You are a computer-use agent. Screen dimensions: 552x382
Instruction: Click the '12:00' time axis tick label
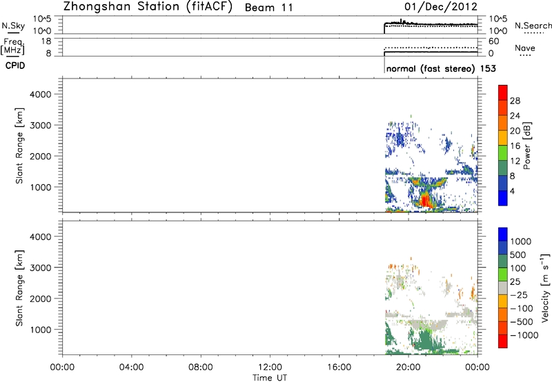click(x=270, y=368)
